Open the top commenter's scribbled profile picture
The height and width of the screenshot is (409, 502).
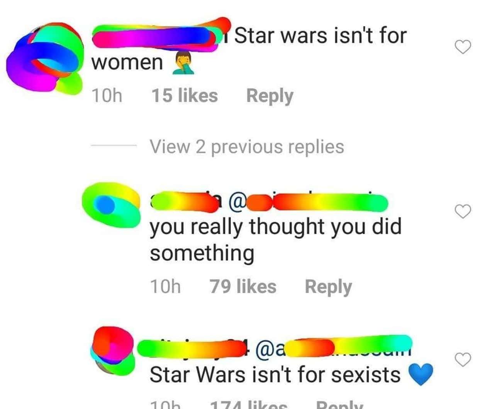coord(44,58)
